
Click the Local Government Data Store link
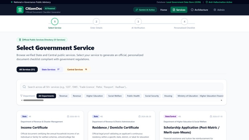tap(184, 2)
